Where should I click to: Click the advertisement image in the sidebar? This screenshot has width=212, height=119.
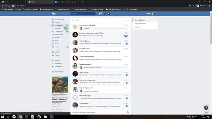pos(60,85)
